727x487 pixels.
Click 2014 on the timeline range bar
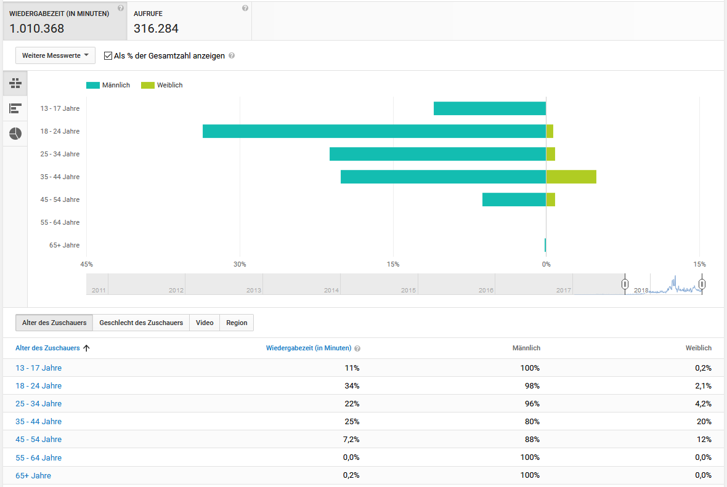[331, 290]
